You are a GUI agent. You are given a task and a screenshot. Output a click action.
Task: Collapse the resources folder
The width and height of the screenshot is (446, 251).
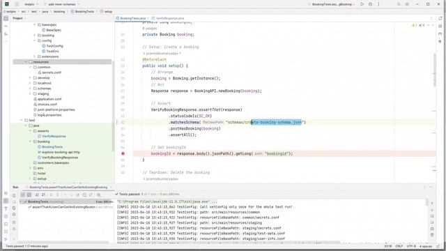[26, 62]
